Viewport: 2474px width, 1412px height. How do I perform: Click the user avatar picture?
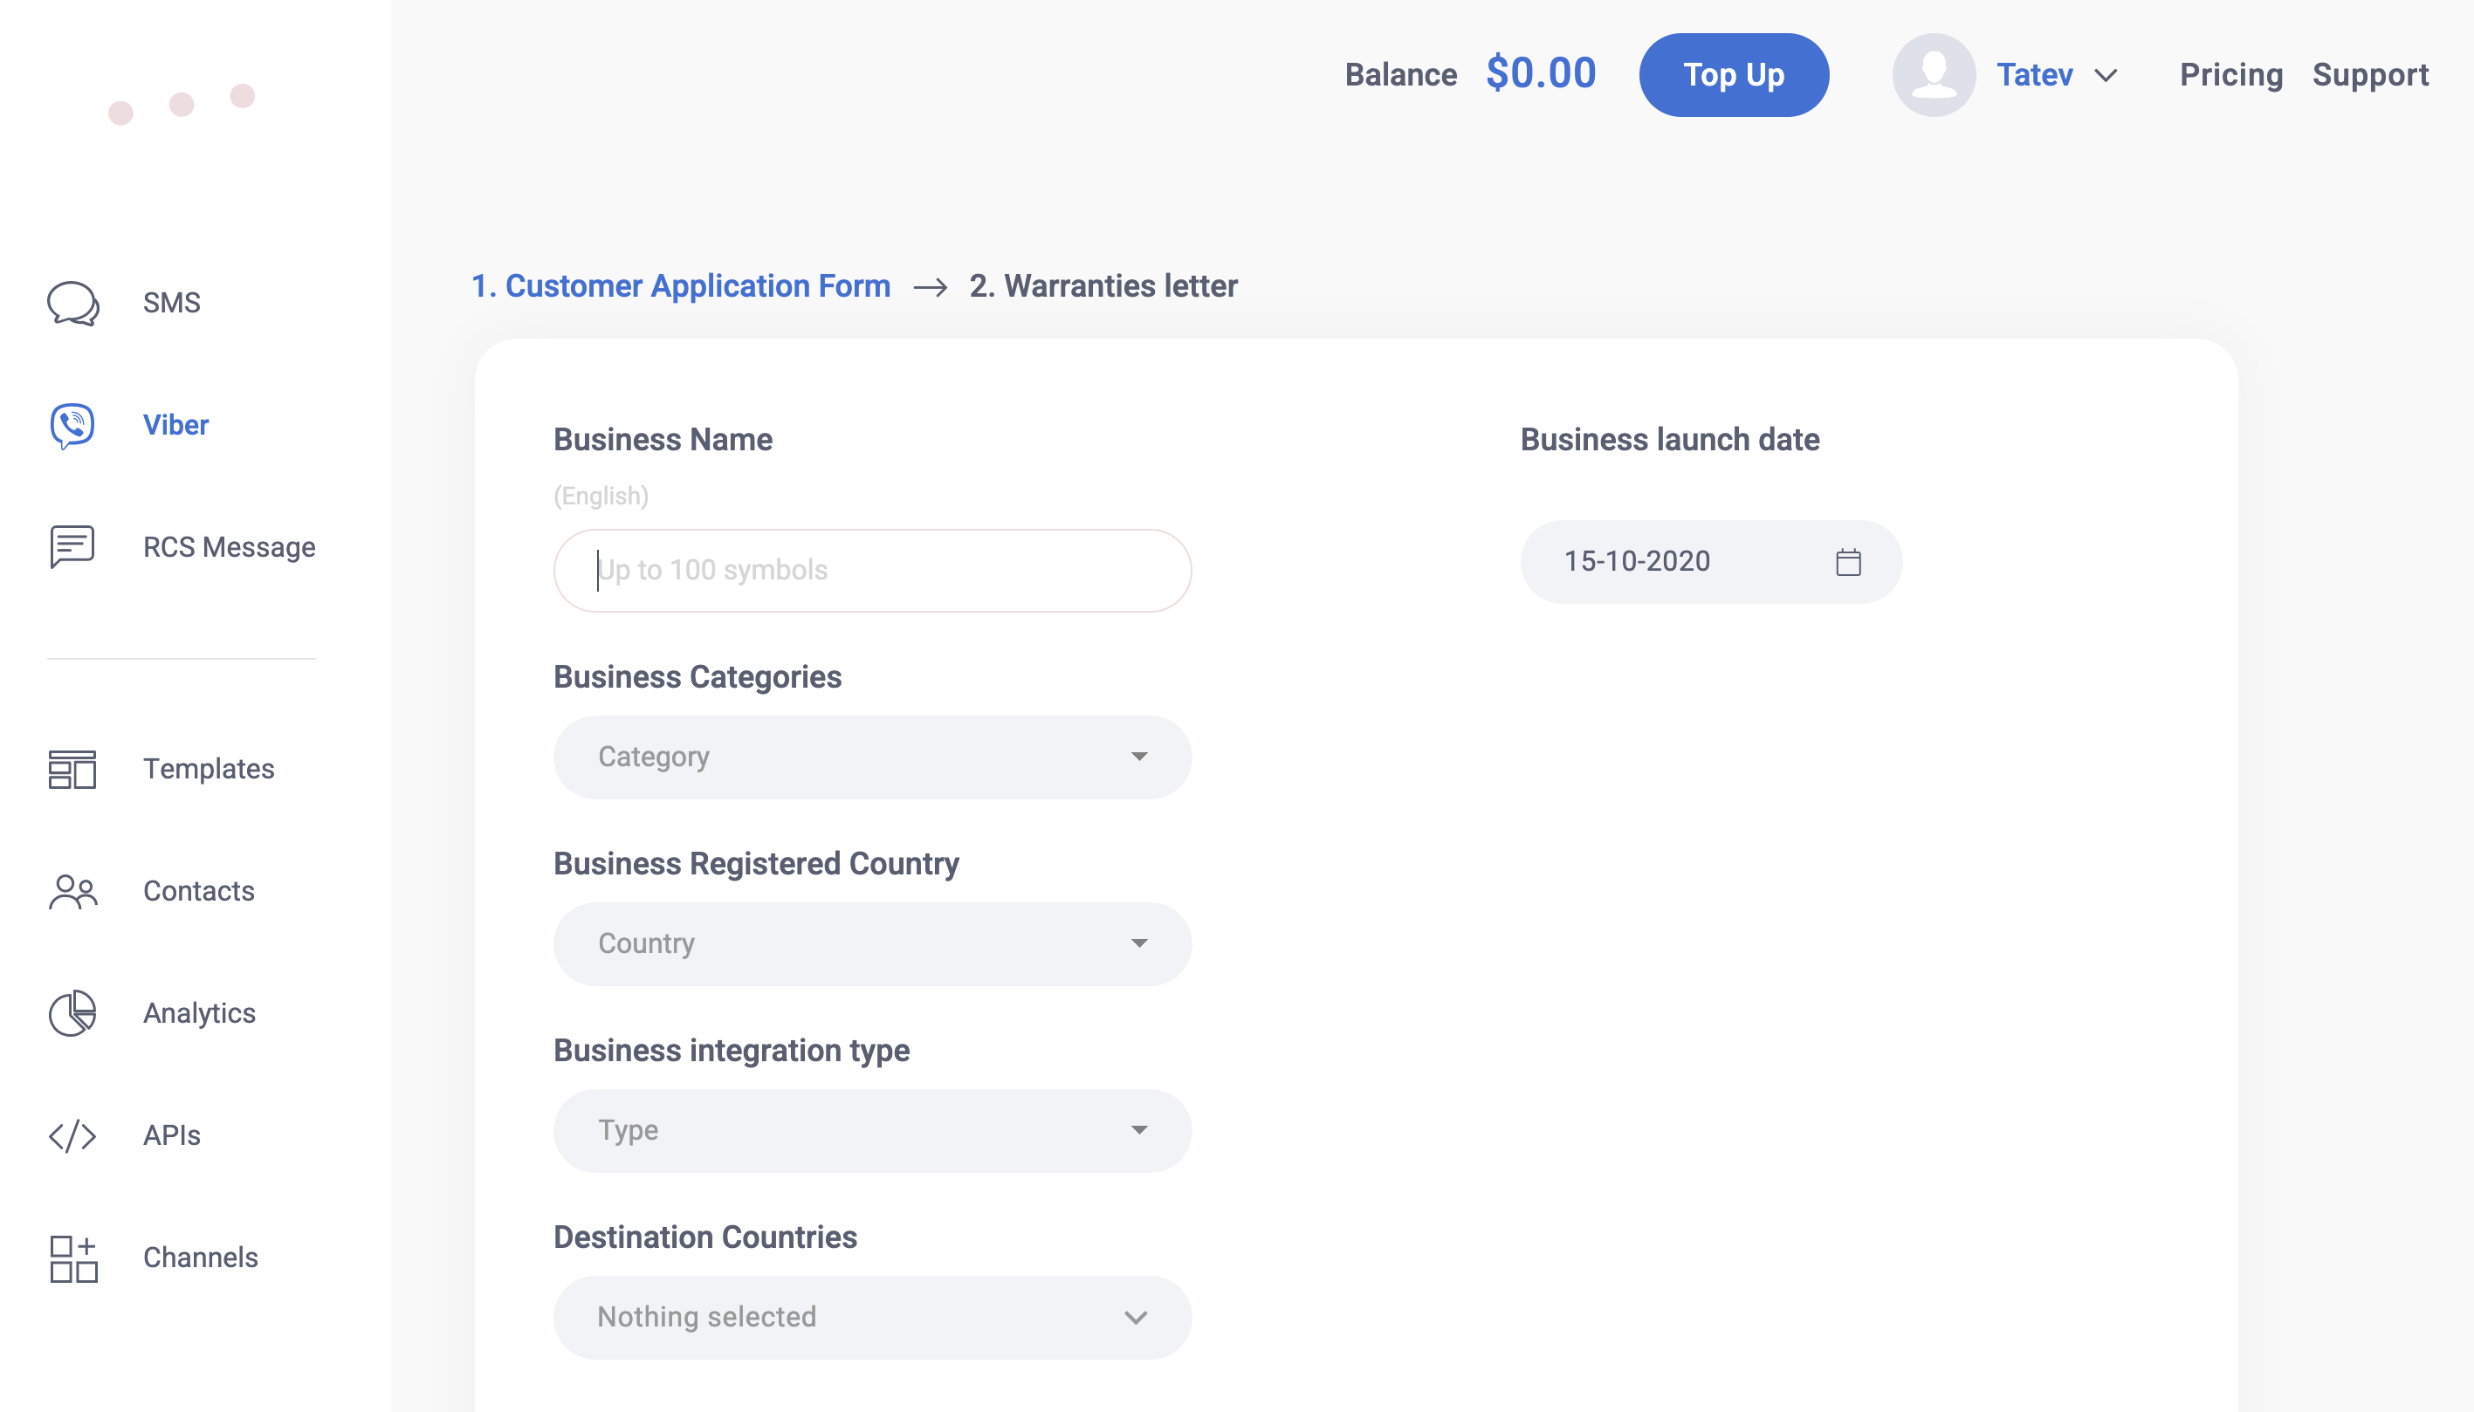[x=1933, y=75]
